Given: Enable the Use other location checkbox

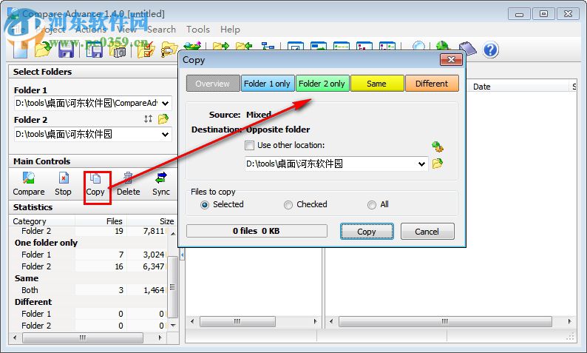Looking at the screenshot, I should (249, 145).
